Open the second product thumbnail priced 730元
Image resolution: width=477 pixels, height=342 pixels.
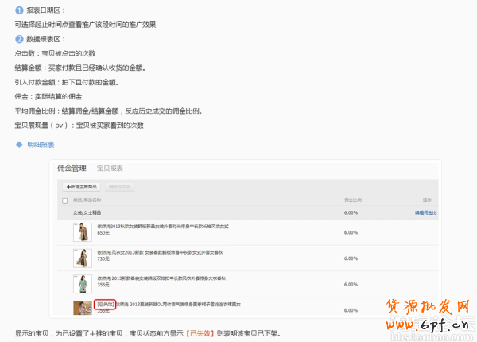pos(81,258)
